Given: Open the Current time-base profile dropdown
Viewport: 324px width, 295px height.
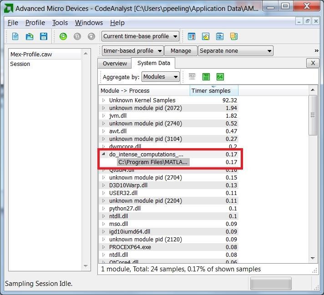Looking at the screenshot, I should (x=140, y=36).
